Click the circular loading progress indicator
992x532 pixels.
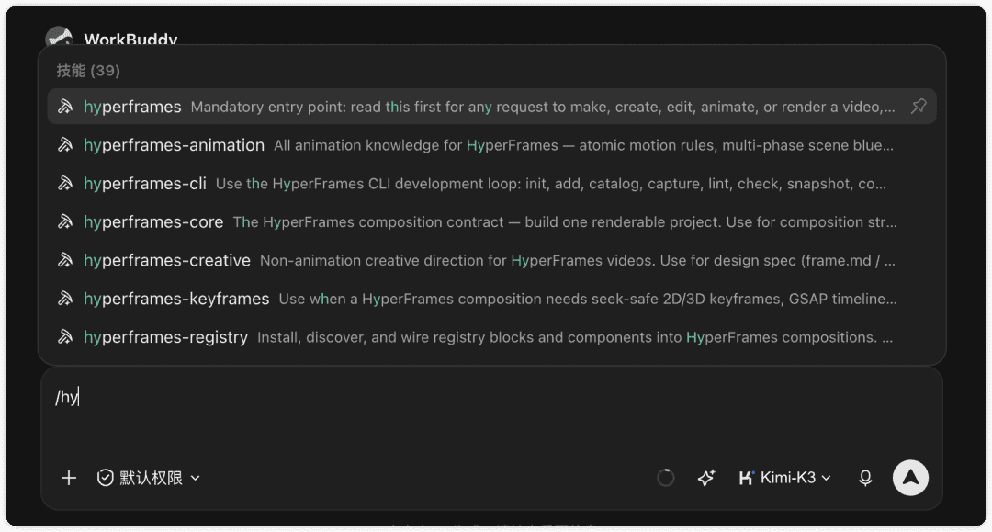666,478
